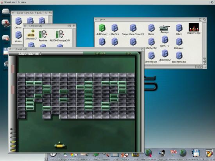215x161 pixels.
Task: Open the Readme document icon
Action: point(43,34)
